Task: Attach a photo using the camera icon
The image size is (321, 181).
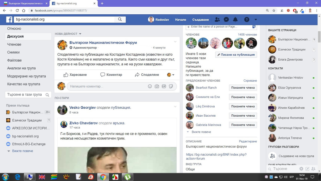Action: tap(157, 86)
